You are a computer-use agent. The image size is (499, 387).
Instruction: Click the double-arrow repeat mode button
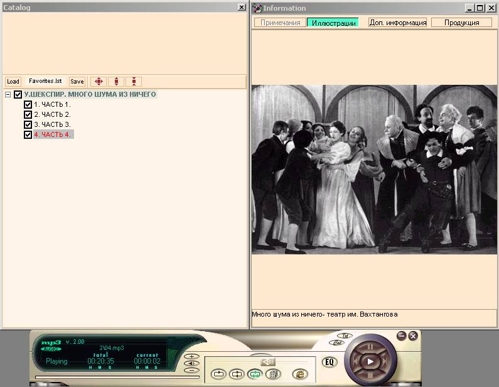237,374
